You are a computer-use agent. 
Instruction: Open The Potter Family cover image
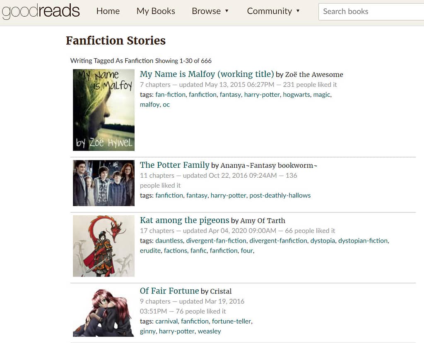point(104,183)
